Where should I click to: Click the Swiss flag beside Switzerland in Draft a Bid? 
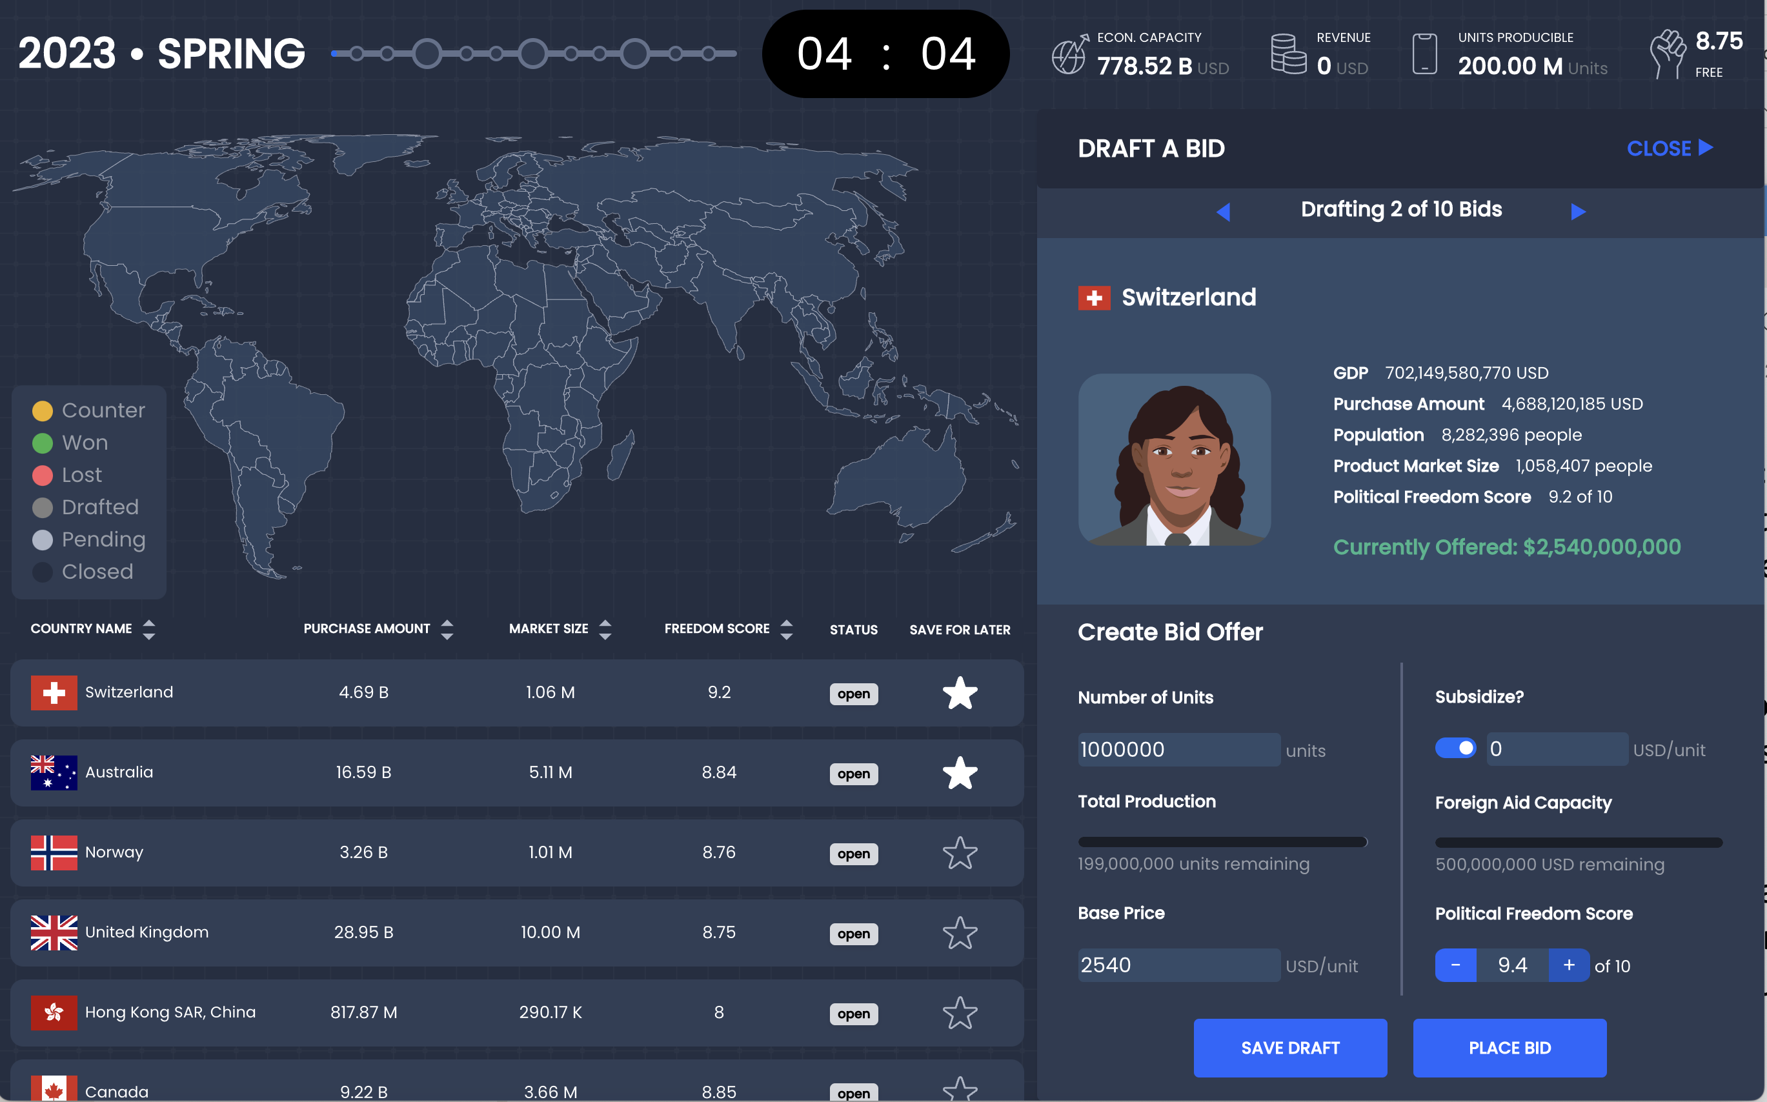[1094, 297]
